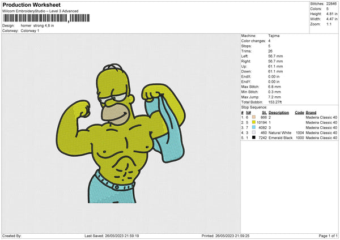The image size is (340, 240).
Task: Click the 'N#' column header
Action: click(x=249, y=113)
